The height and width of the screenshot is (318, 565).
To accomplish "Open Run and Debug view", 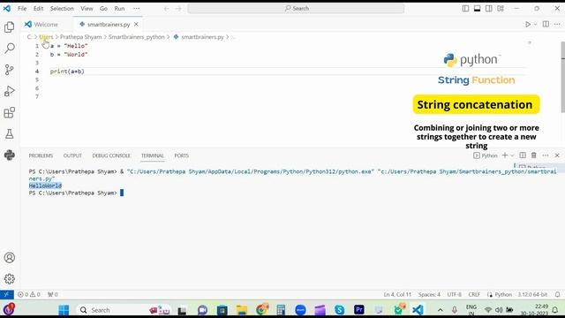I will [x=10, y=91].
